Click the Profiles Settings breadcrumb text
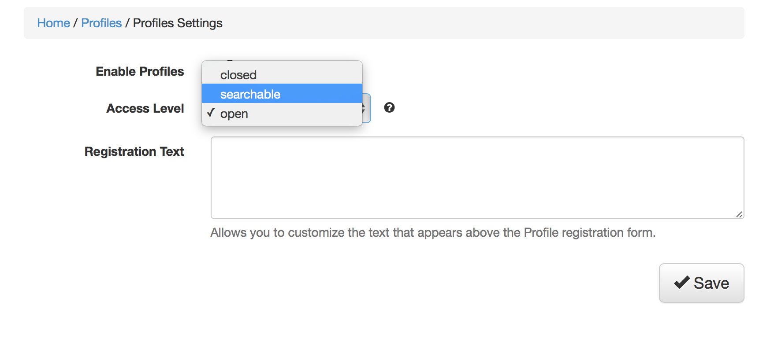 pyautogui.click(x=178, y=23)
